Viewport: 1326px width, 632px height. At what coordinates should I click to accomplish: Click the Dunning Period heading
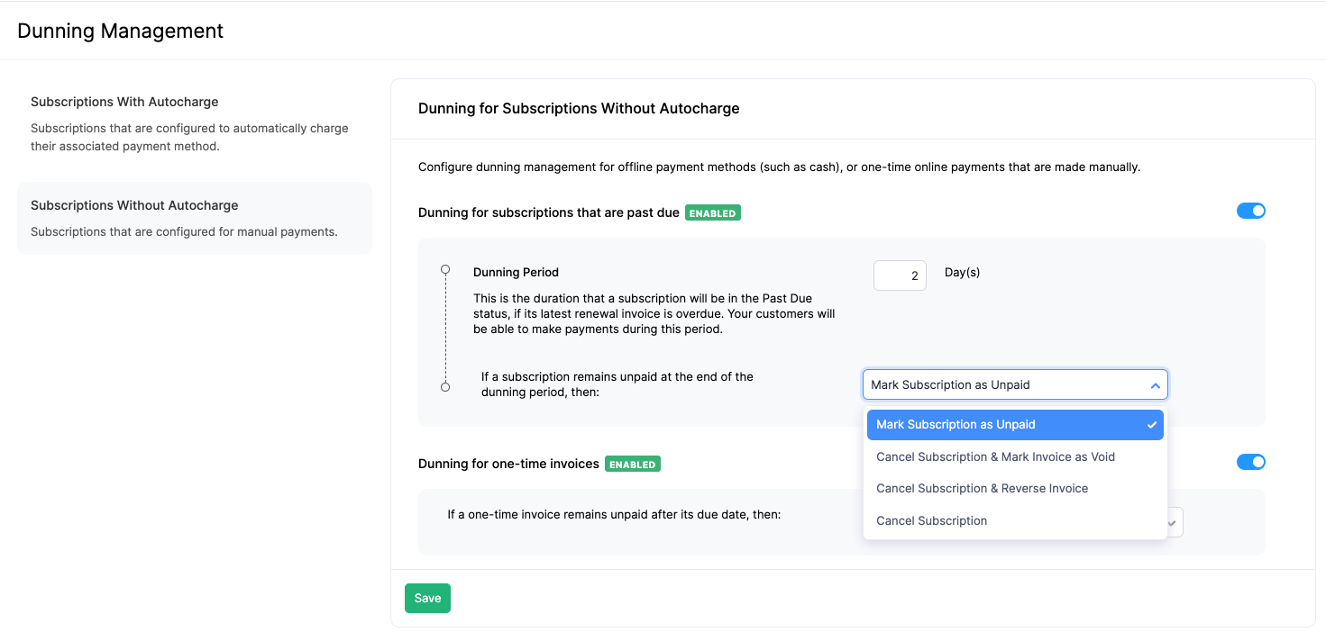516,272
